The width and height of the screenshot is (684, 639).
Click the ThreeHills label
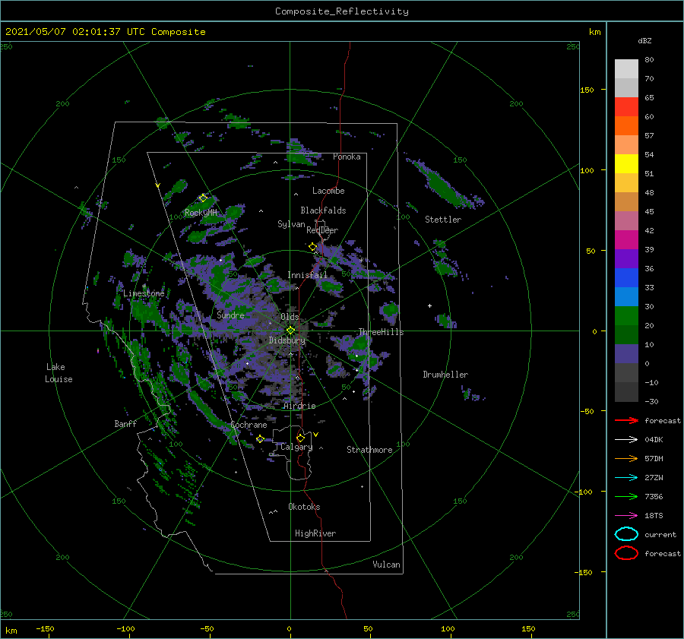pyautogui.click(x=381, y=332)
